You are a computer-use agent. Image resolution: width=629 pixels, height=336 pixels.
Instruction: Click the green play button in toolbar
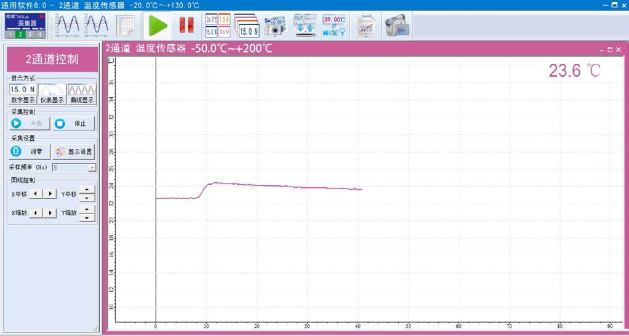pyautogui.click(x=158, y=25)
